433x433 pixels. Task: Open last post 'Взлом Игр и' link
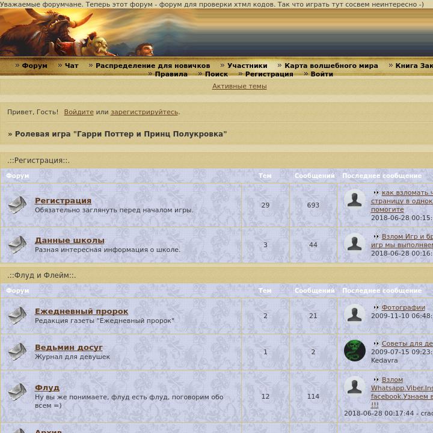point(407,237)
